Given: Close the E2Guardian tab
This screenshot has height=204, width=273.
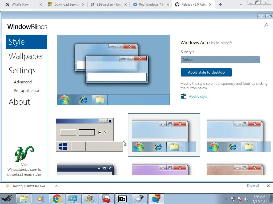Looking at the screenshot, I should (x=126, y=5).
